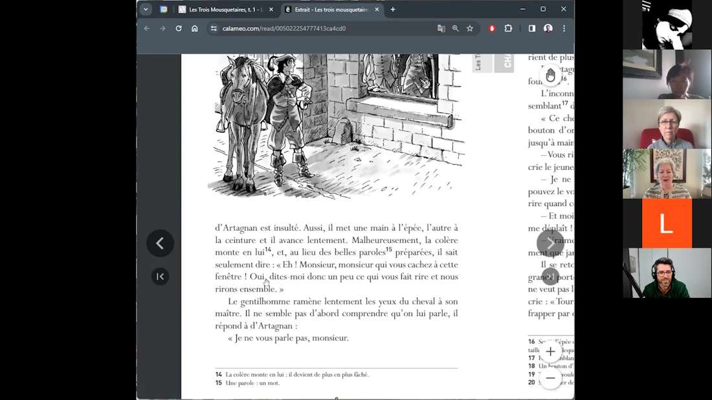Click the round grey button below next arrow
Viewport: 712px width, 400px height.
click(550, 276)
